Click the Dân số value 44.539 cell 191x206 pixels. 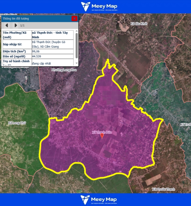52,56
